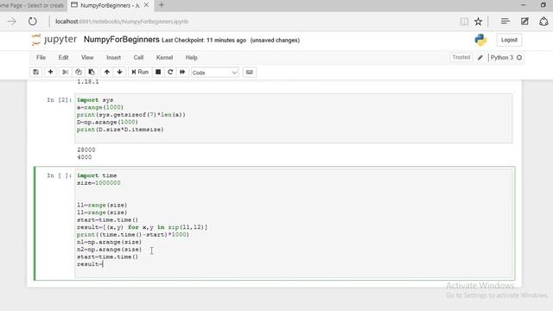Restart kernel and run all fast-forward icon

tap(182, 72)
